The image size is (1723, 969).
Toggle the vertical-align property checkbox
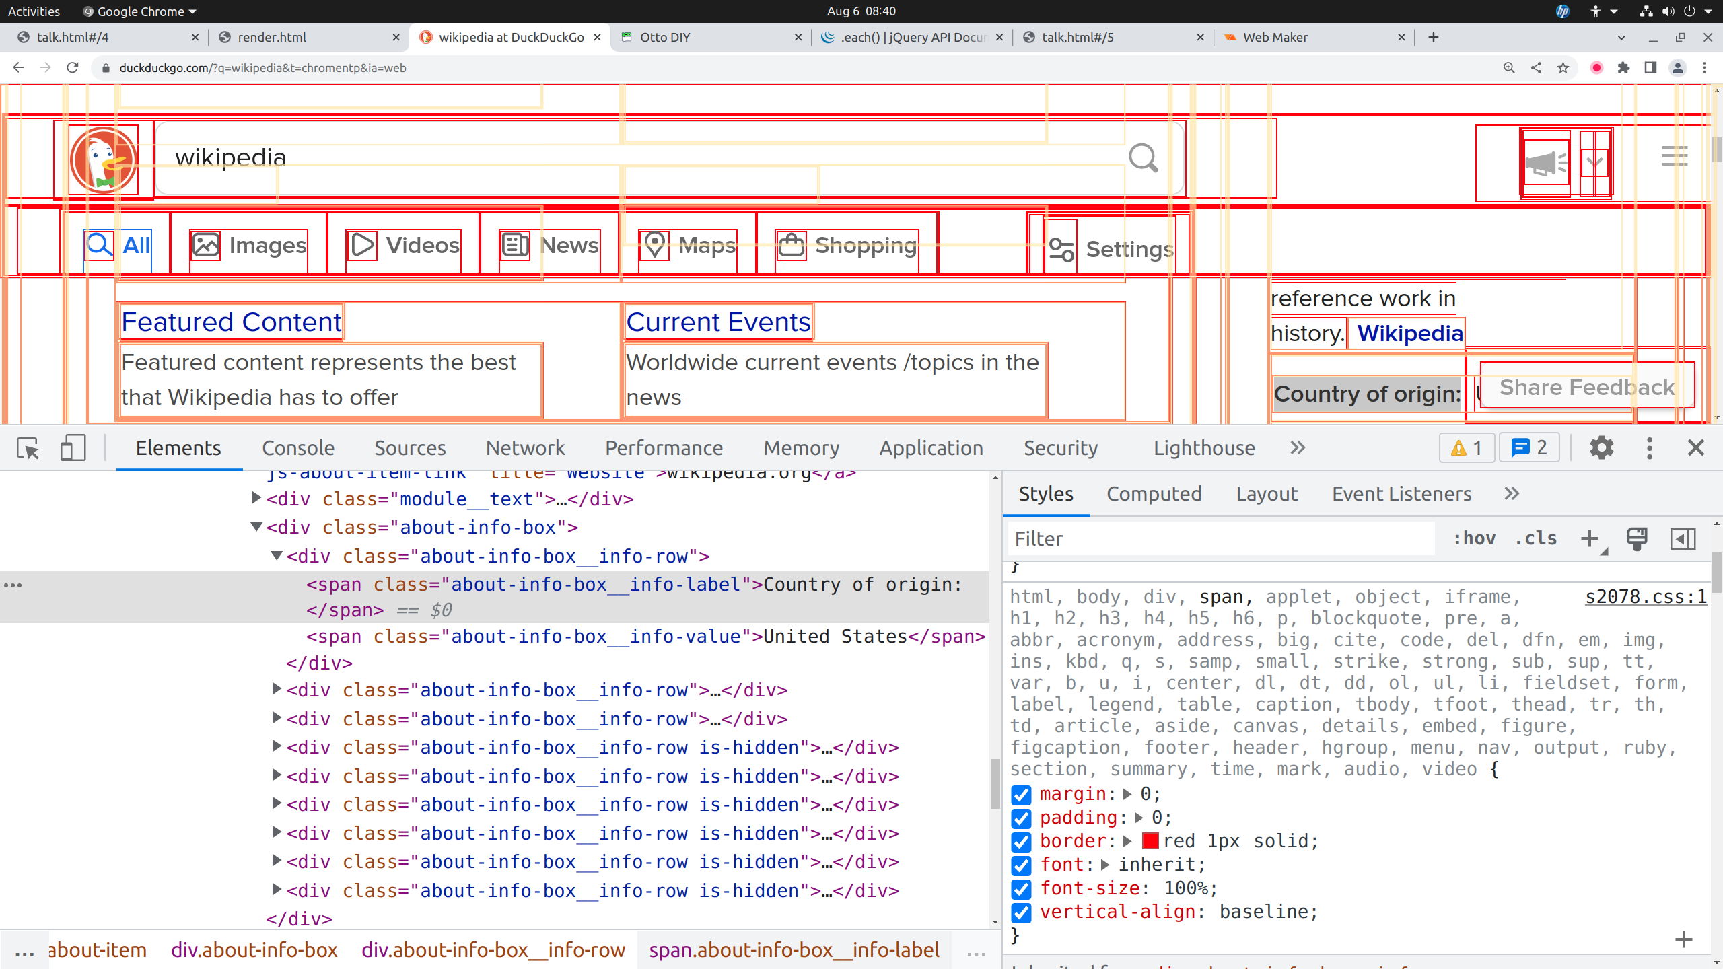point(1022,912)
